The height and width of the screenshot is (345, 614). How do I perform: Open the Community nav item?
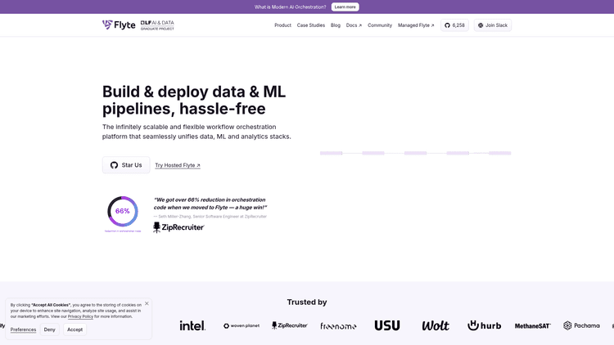[x=380, y=25]
